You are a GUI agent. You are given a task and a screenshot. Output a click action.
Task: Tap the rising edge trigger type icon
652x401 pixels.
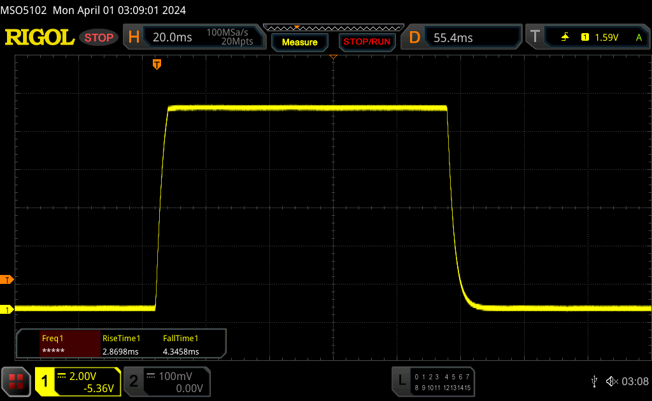coord(565,38)
